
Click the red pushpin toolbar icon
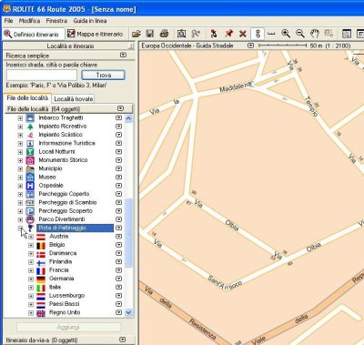[x=228, y=34]
